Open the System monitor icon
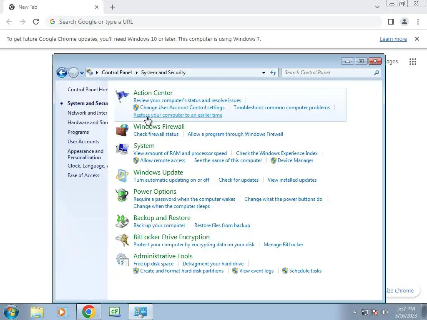The image size is (427, 320). click(122, 149)
